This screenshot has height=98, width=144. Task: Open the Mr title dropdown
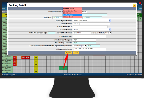tap(76, 24)
